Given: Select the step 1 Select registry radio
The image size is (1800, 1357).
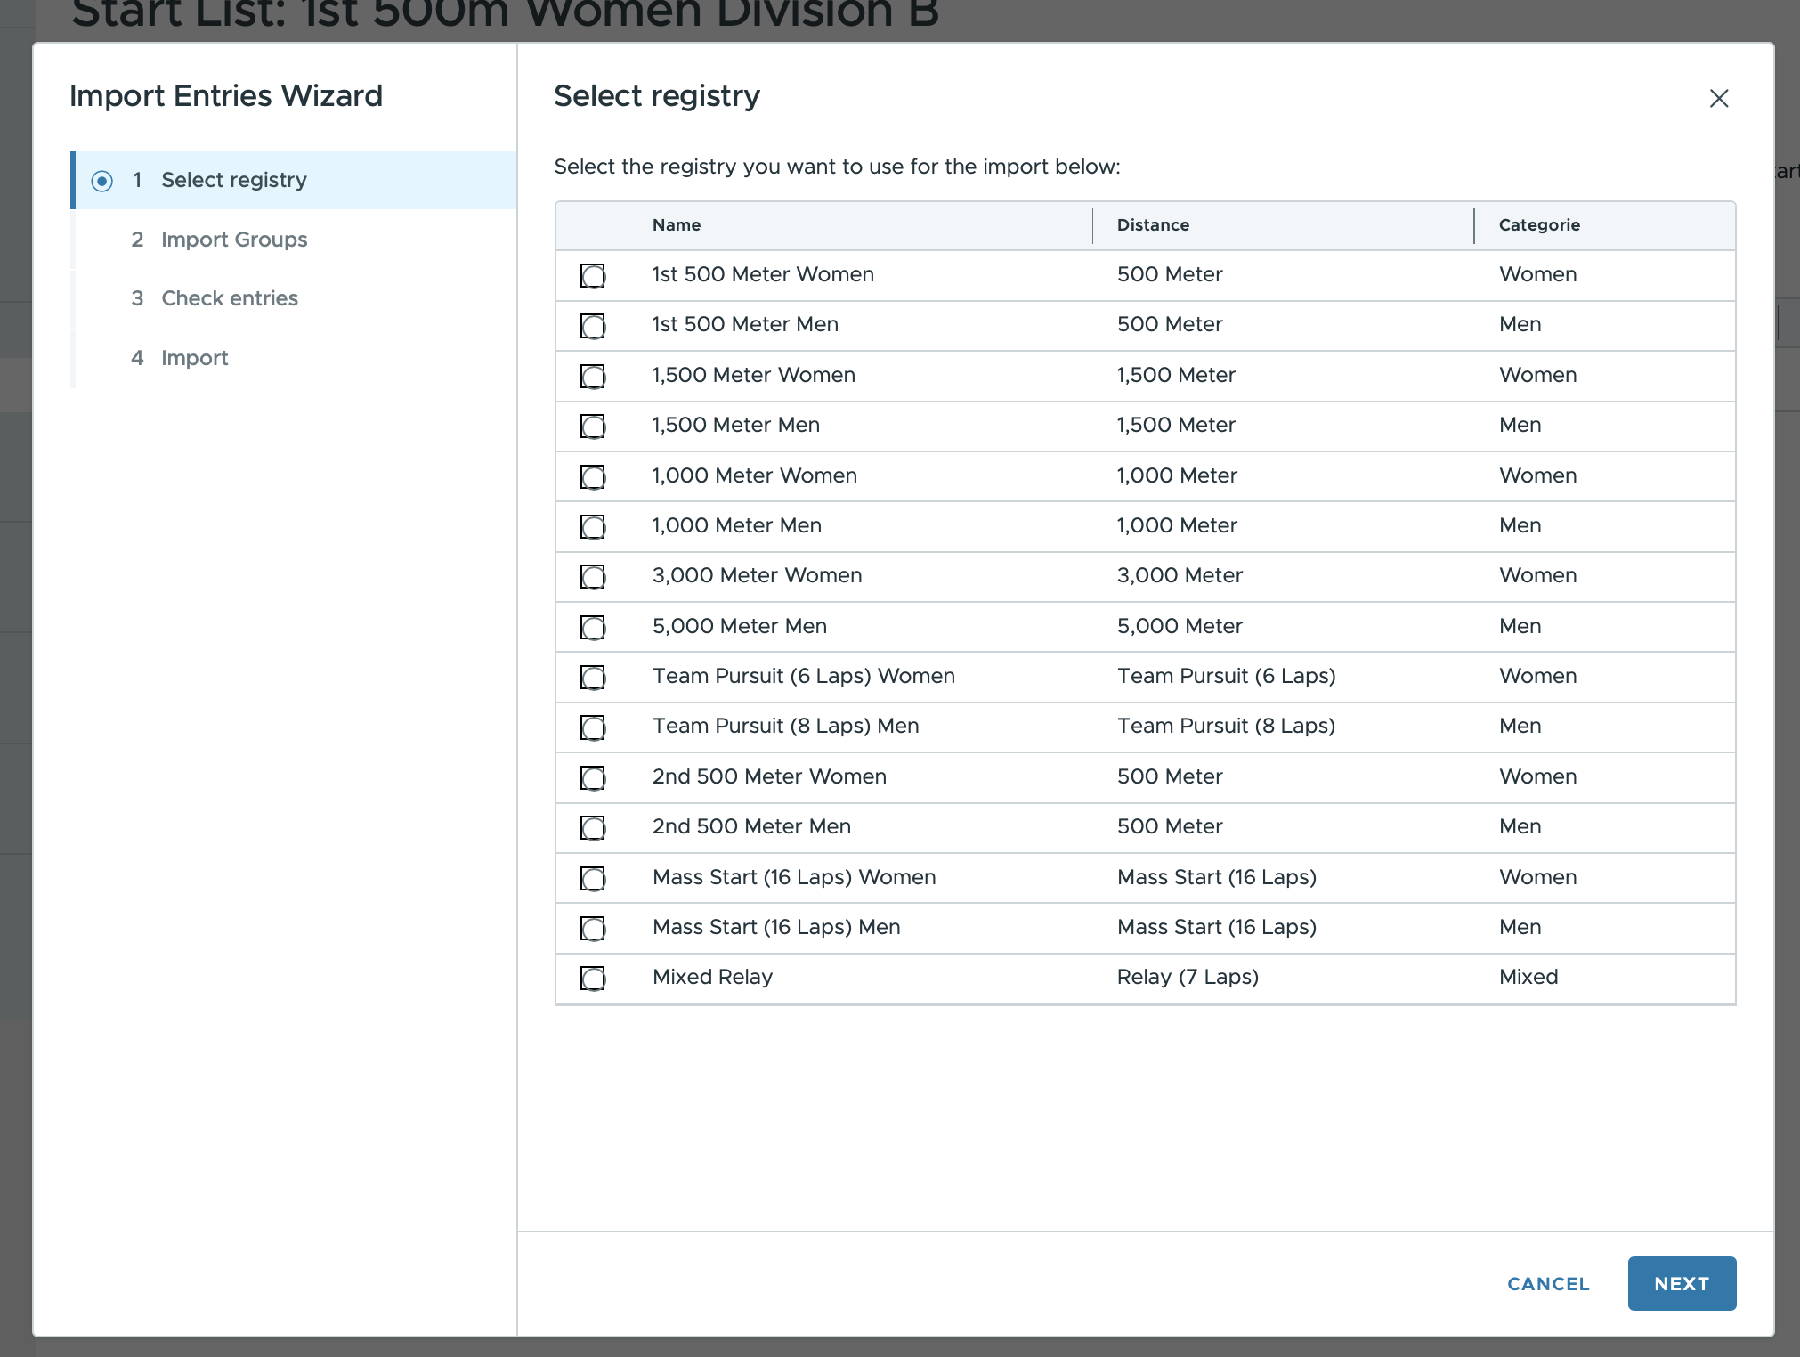Looking at the screenshot, I should (101, 180).
